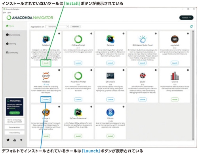Launch Datalore
The image size is (198, 153).
pyautogui.click(x=110, y=63)
